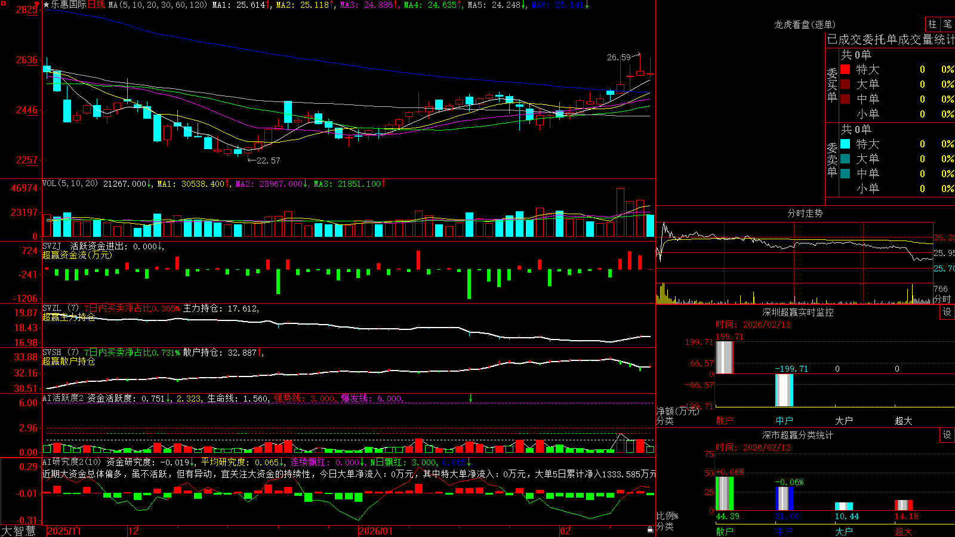Click the 44.39 散户 percentage value

[x=728, y=516]
